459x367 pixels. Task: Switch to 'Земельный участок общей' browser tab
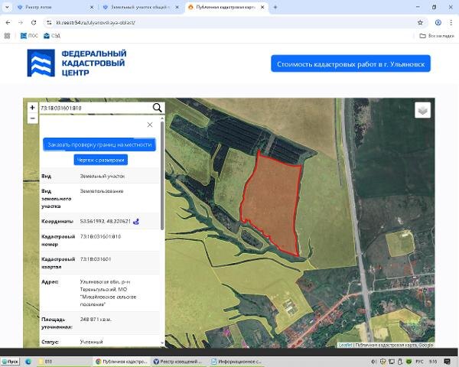(140, 7)
